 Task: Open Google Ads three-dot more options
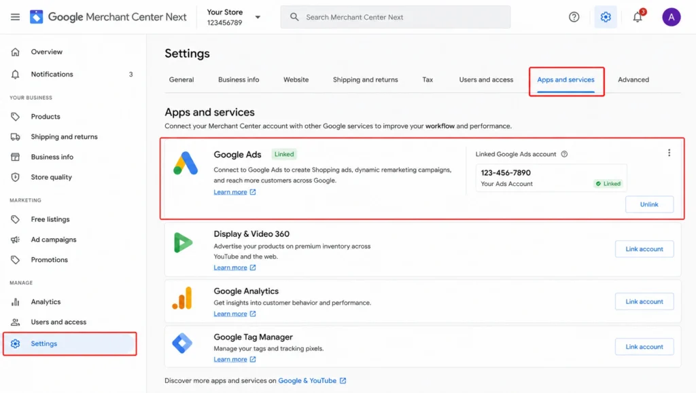(x=669, y=153)
